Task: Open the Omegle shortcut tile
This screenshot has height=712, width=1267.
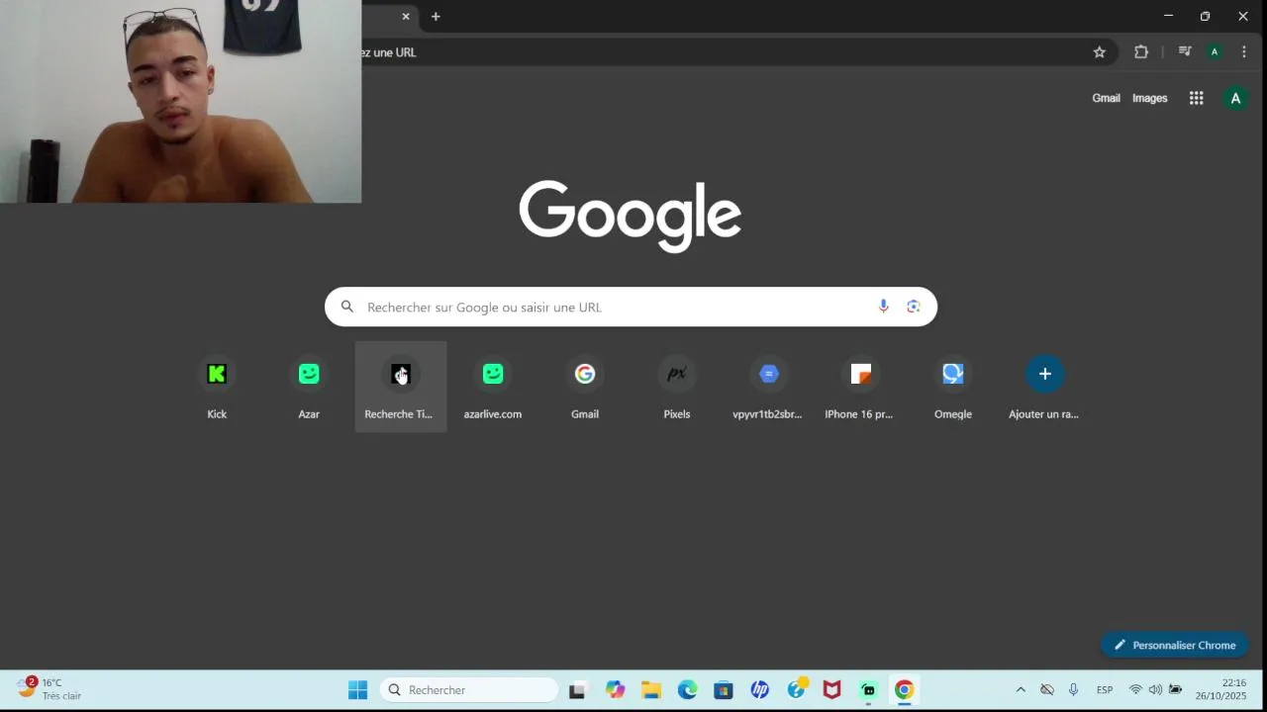Action: coord(953,387)
